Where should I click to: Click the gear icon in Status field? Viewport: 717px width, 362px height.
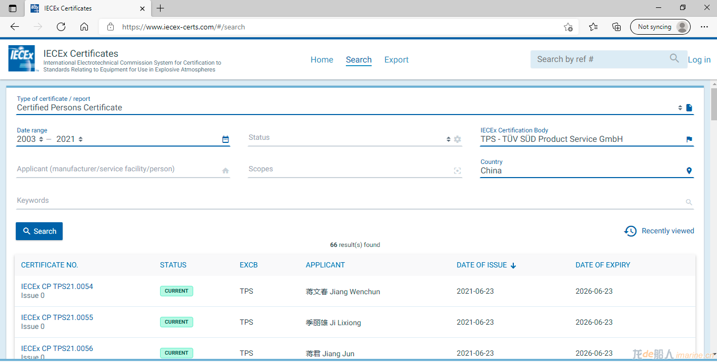[x=457, y=139]
